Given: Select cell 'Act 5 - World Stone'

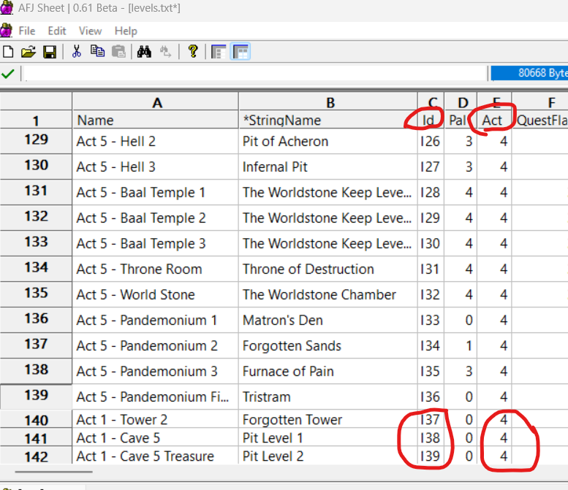Looking at the screenshot, I should pos(156,294).
